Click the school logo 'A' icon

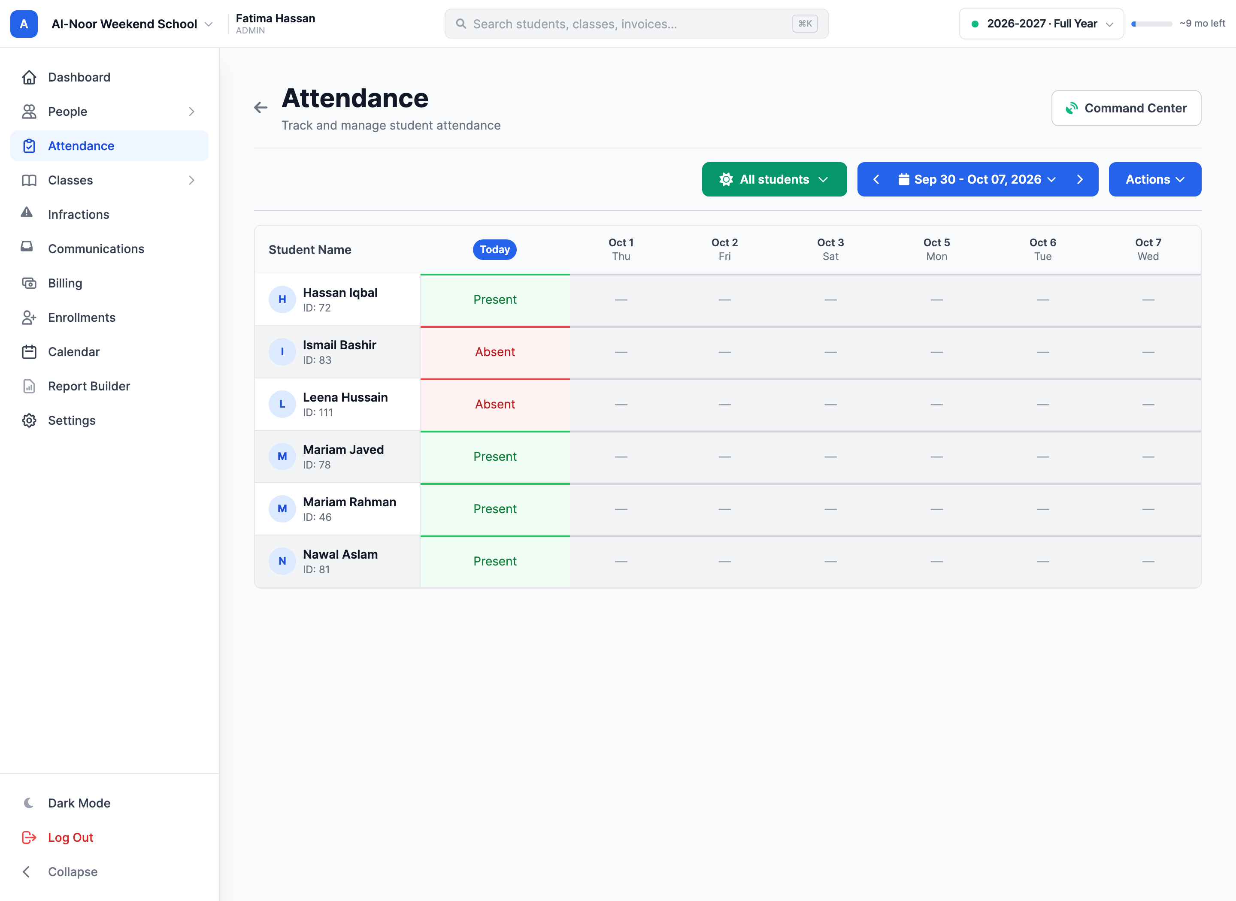click(x=24, y=24)
